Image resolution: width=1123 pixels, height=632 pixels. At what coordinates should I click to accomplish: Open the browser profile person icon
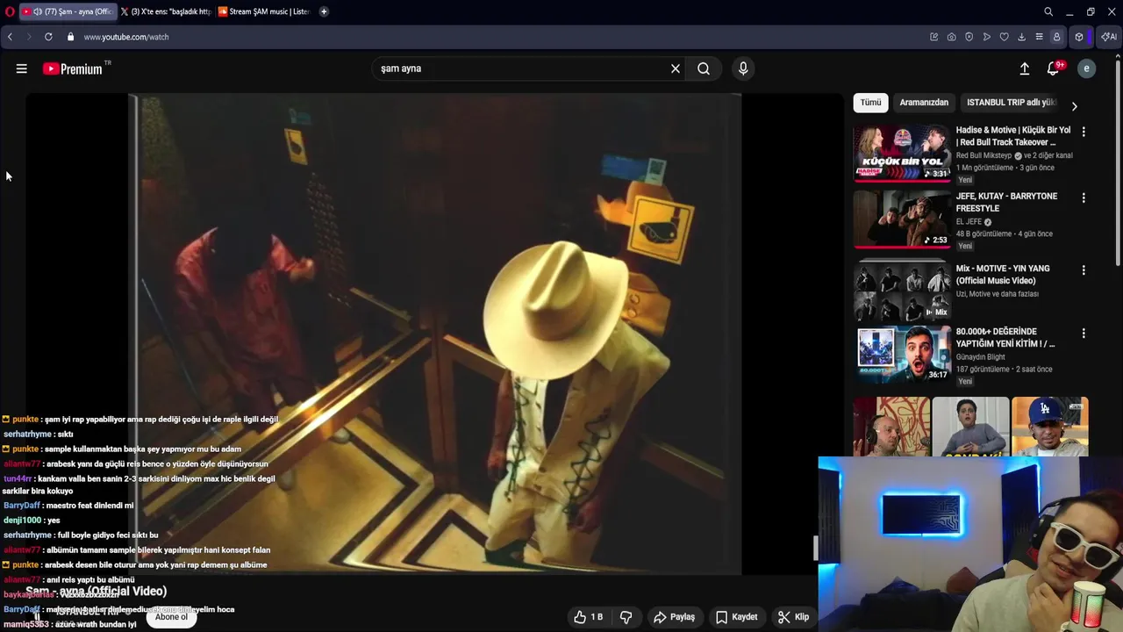pyautogui.click(x=1057, y=37)
